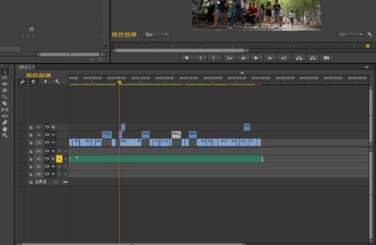The width and height of the screenshot is (376, 245).
Task: Toggle nest sequences insert mode button
Action: coord(23,81)
